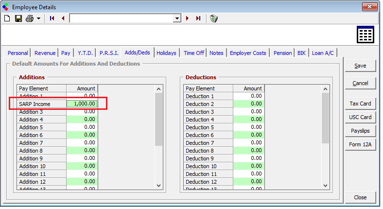Click the Save floppy disk icon
The image size is (383, 209).
pos(18,18)
